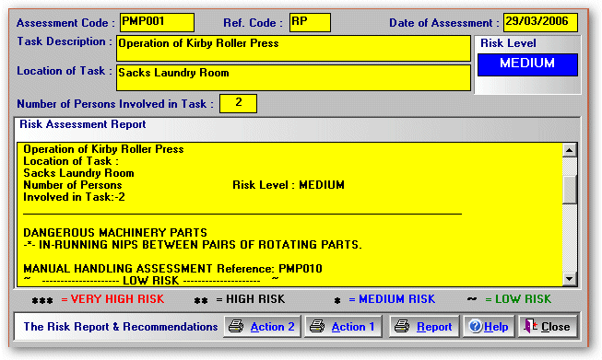Click the Location of Task field

click(x=293, y=78)
